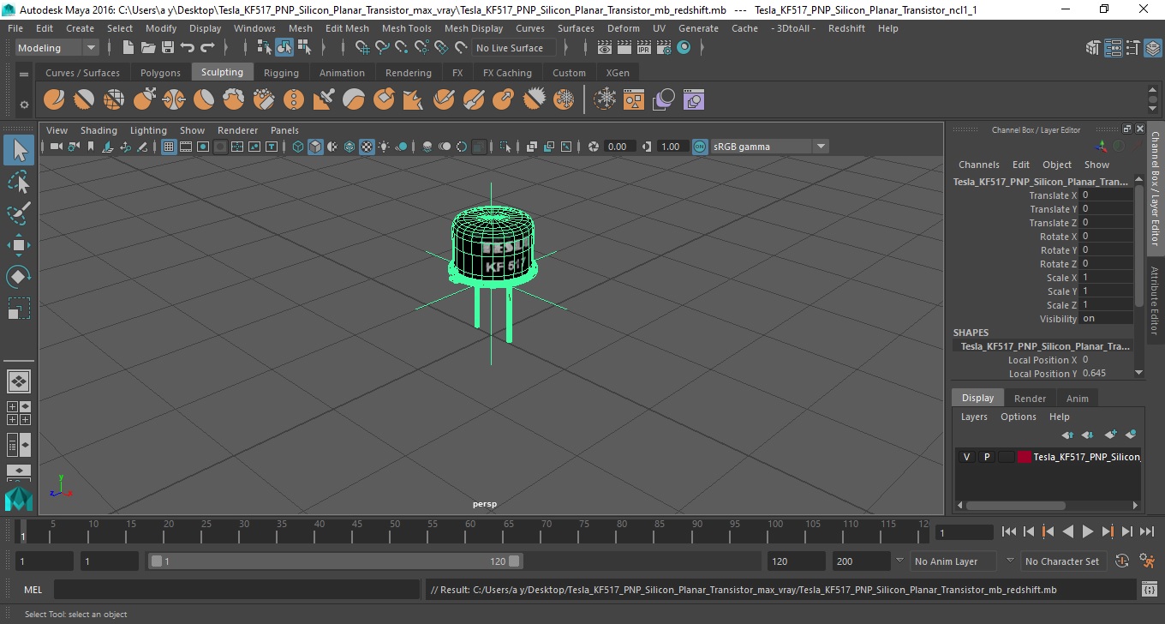The width and height of the screenshot is (1165, 624).
Task: Undo the last action
Action: point(187,48)
